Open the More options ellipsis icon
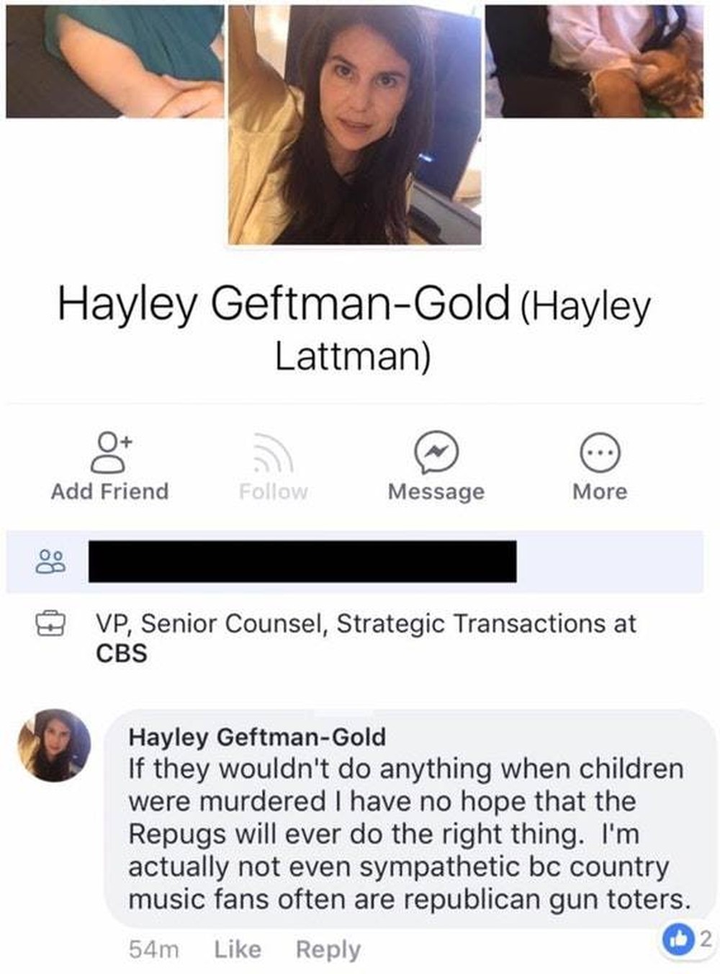Screen dimensions: 720x974 (x=600, y=452)
